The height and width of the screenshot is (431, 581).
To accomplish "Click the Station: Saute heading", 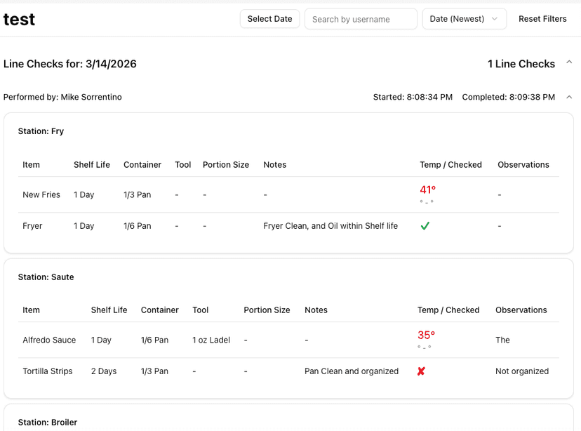I will 46,277.
